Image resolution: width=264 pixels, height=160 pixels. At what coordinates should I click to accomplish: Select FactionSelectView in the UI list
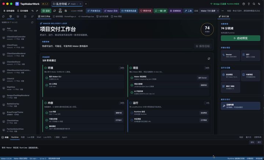tap(18, 130)
